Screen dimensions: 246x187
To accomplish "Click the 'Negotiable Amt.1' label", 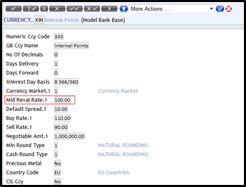I will point(27,136).
